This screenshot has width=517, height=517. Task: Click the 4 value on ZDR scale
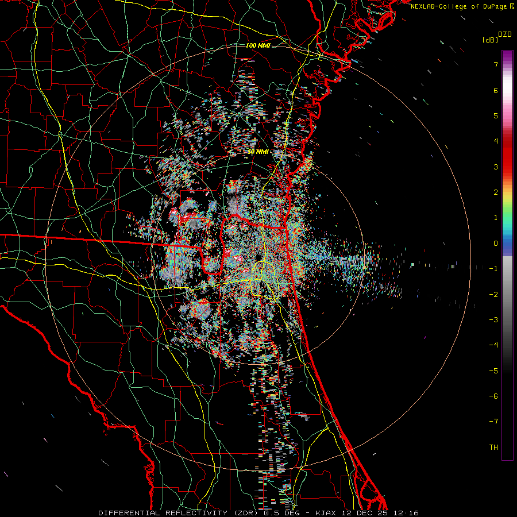496,141
